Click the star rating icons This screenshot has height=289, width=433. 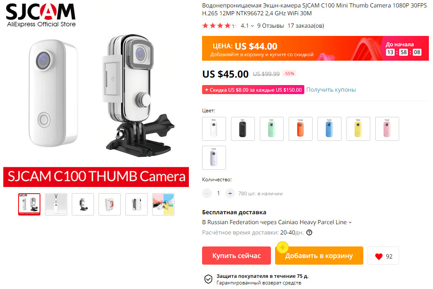220,26
